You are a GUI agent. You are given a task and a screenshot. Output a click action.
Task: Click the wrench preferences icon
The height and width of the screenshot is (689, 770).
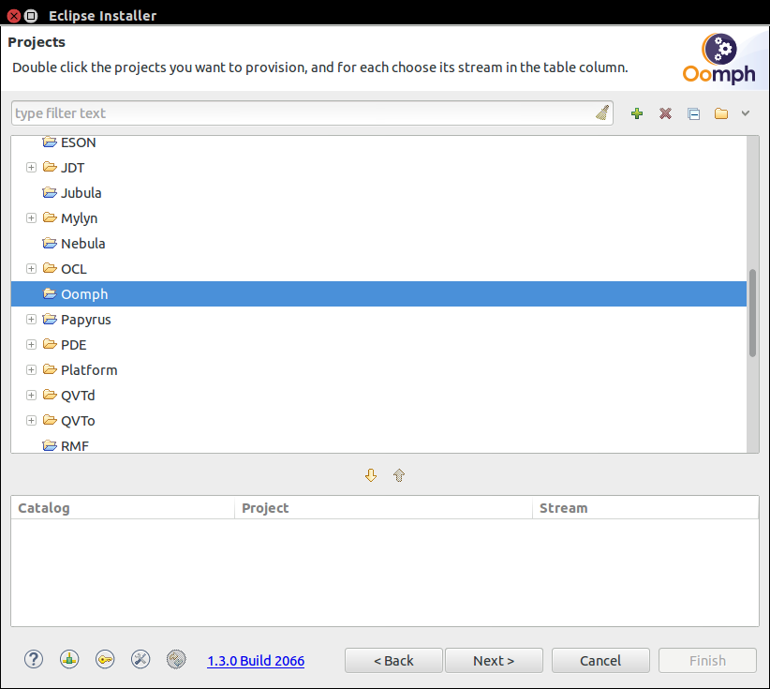[141, 660]
